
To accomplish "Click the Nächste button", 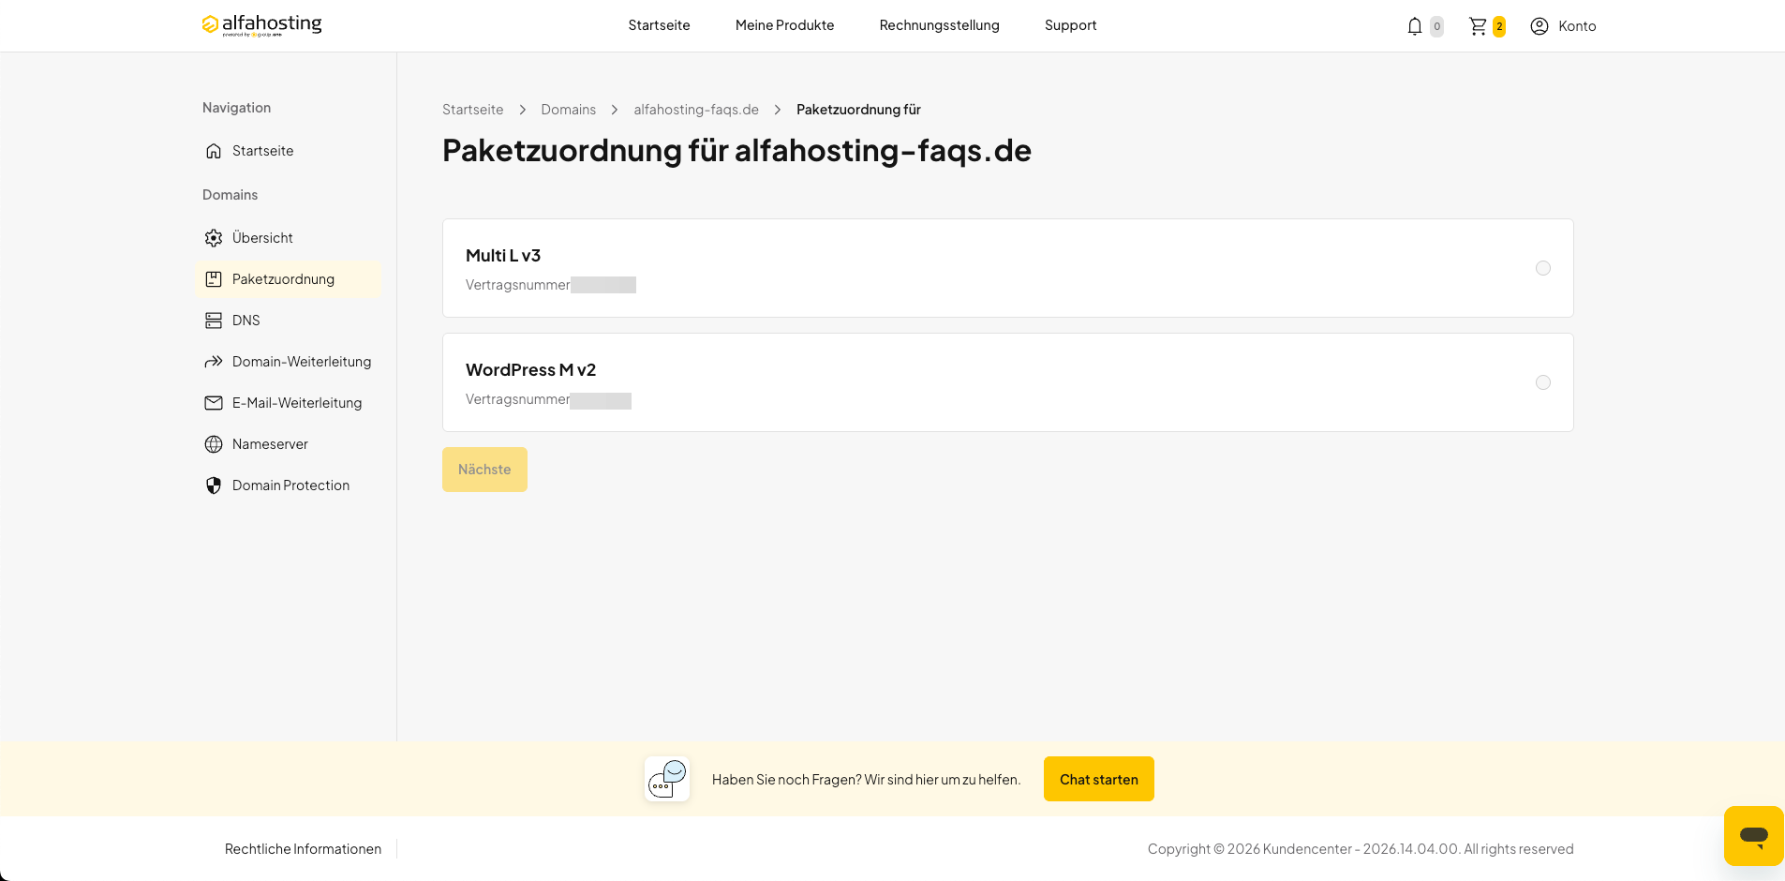I will (484, 470).
